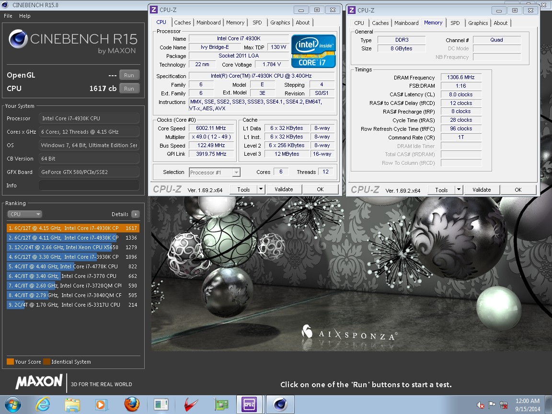Open Mainboard tab in right CPU-Z window
552x414 pixels.
tap(406, 23)
